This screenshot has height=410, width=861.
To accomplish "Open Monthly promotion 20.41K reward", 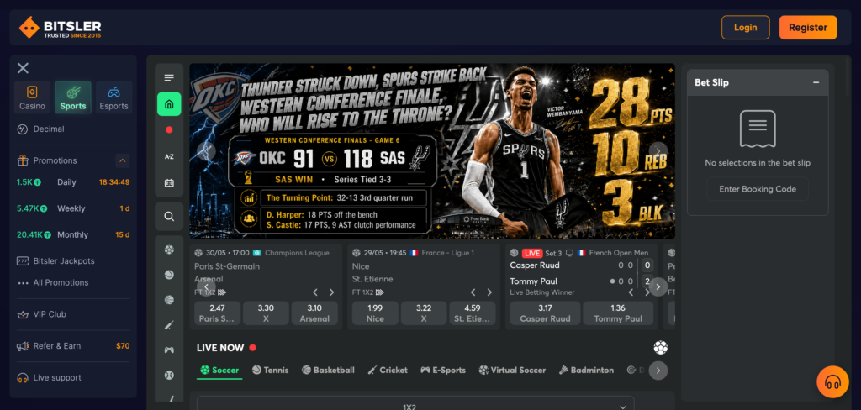I will point(73,235).
